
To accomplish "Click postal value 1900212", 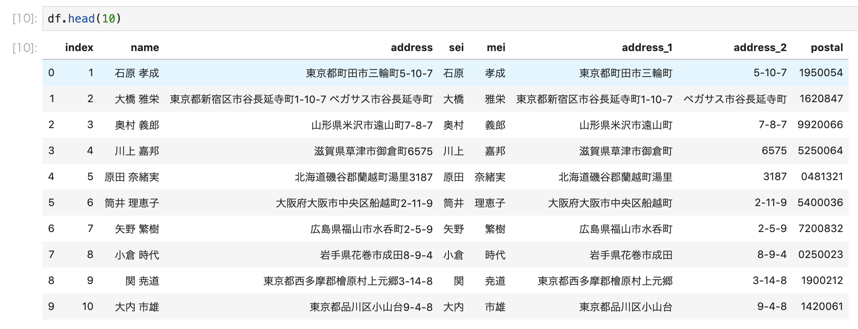I will (822, 281).
